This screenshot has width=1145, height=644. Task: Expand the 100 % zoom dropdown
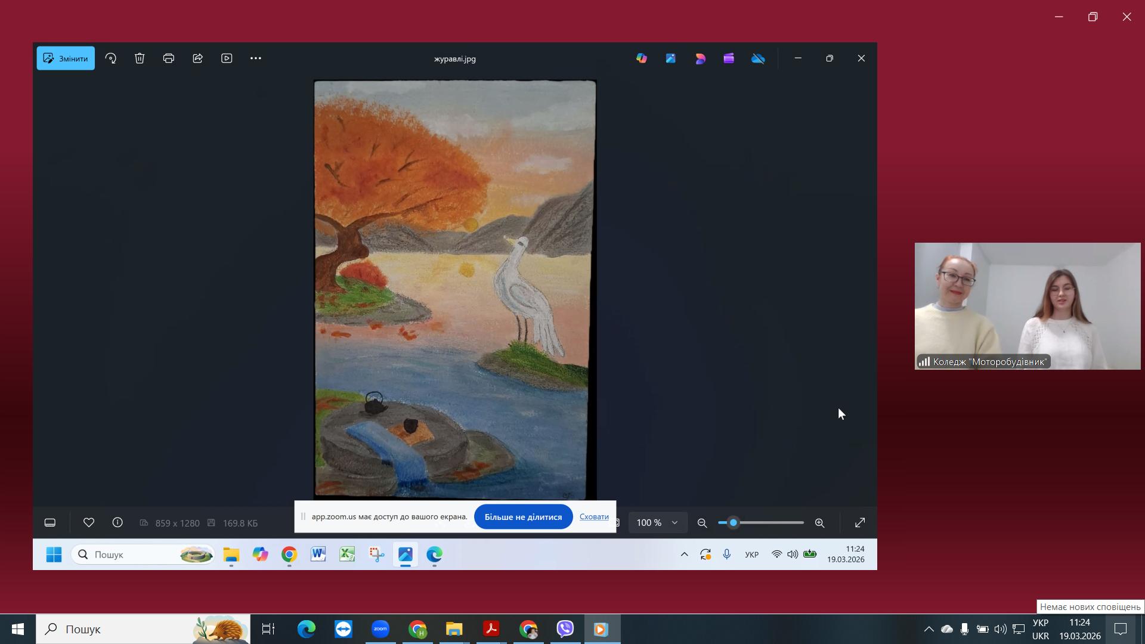point(657,523)
